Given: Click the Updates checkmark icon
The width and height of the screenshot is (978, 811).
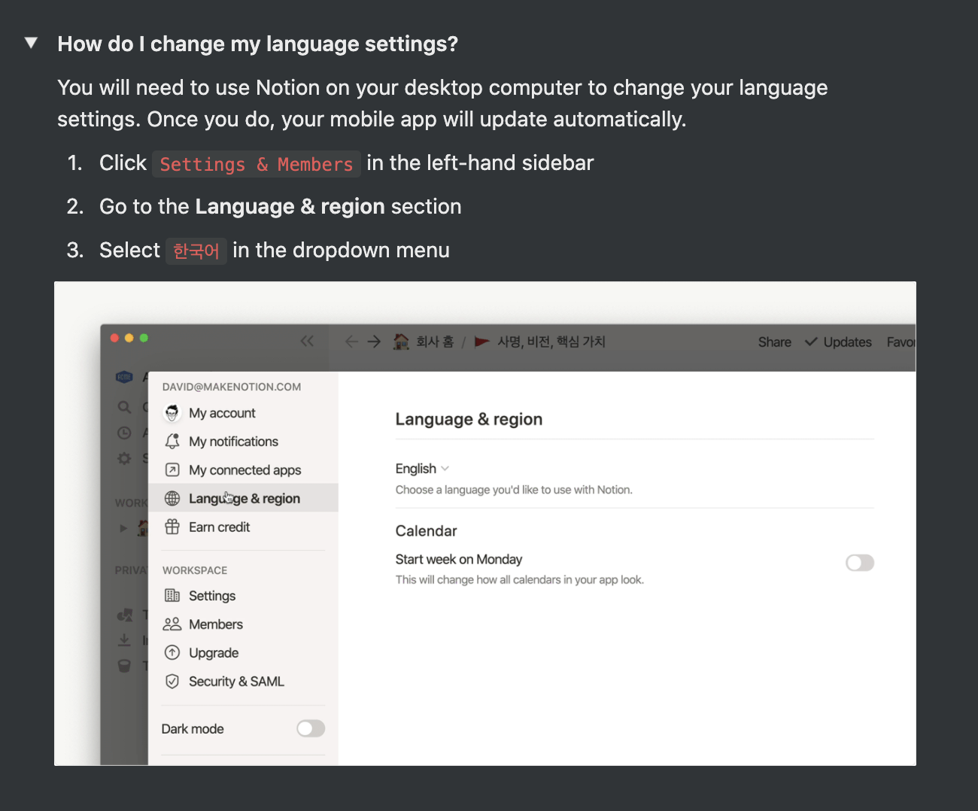Looking at the screenshot, I should [811, 342].
